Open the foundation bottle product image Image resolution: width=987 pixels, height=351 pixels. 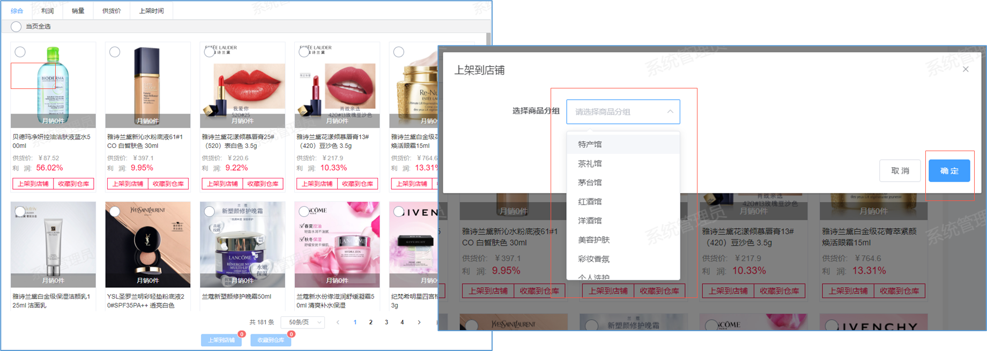point(148,85)
